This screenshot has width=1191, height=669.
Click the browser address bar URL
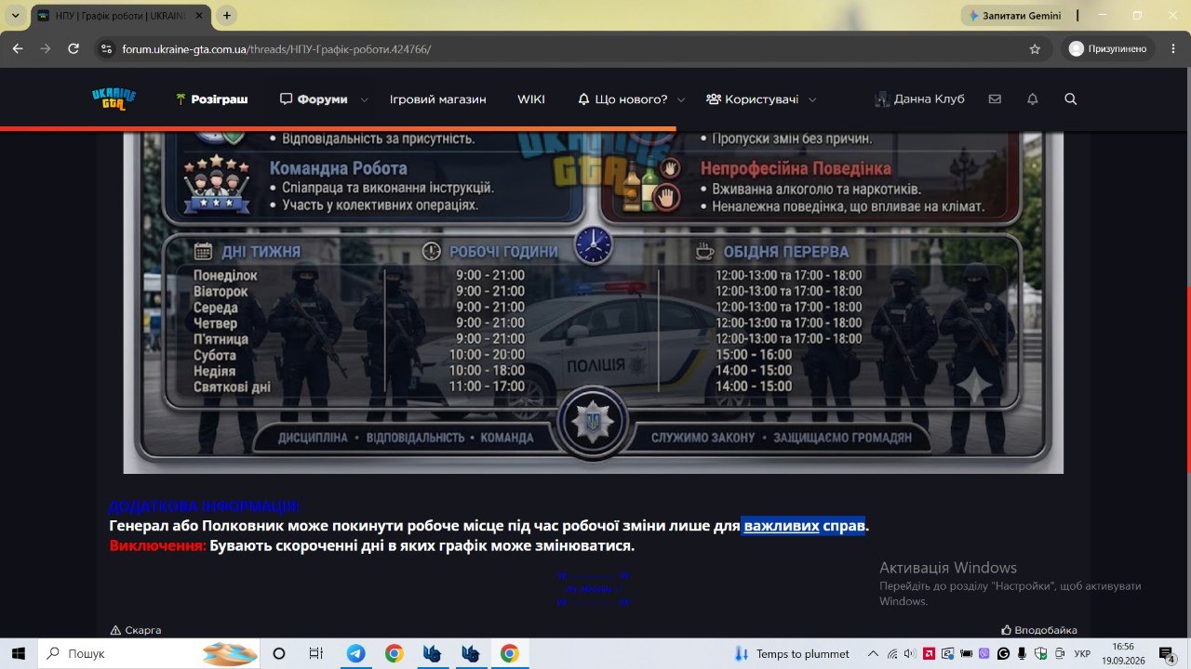tap(276, 49)
